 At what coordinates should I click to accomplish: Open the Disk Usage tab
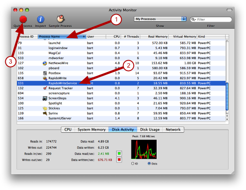(x=150, y=129)
